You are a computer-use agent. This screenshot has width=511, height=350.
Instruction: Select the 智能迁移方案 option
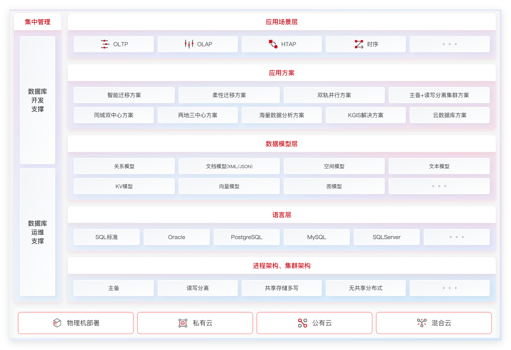click(124, 95)
